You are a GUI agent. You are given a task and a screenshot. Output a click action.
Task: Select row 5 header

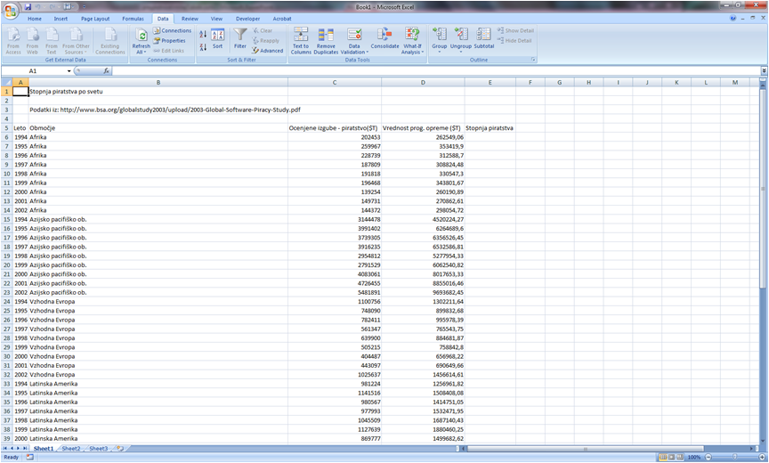(x=7, y=128)
